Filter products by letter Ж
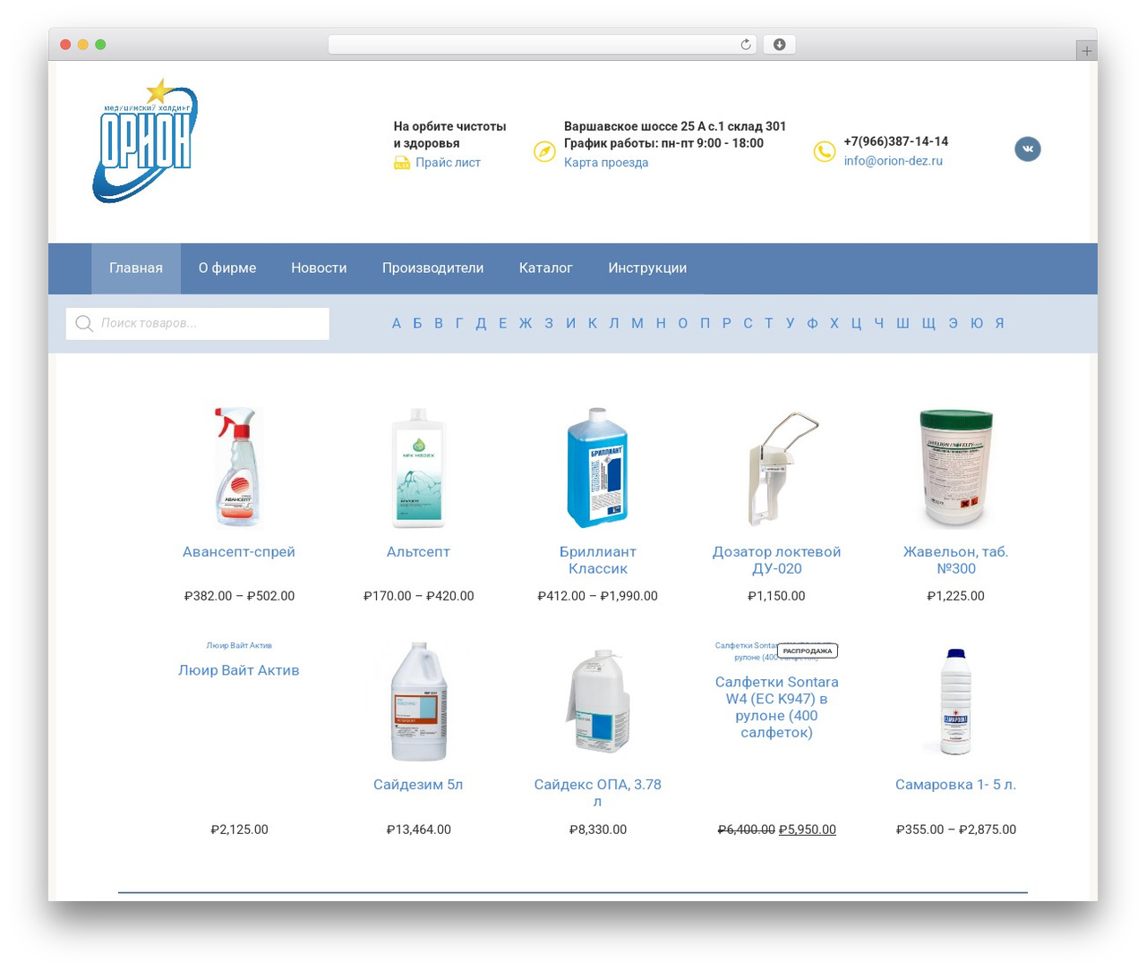 point(526,323)
